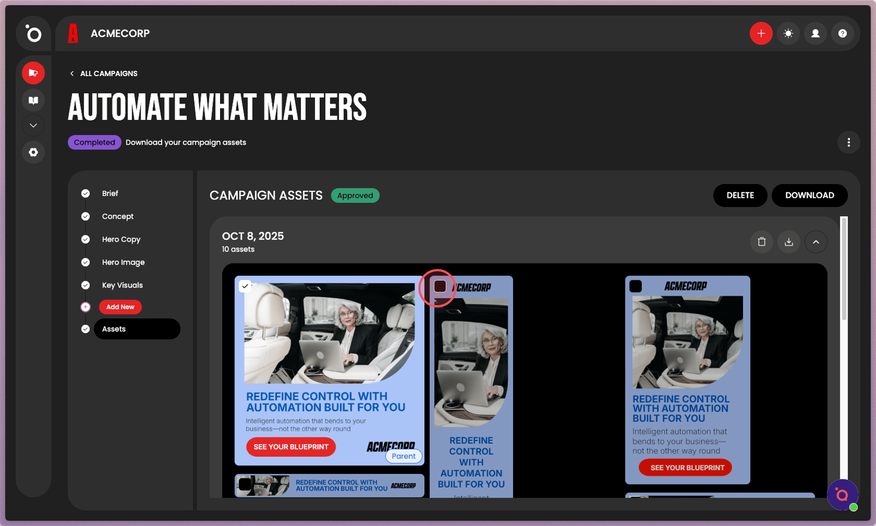Collapse the Oct 8, 2025 asset group

[816, 242]
